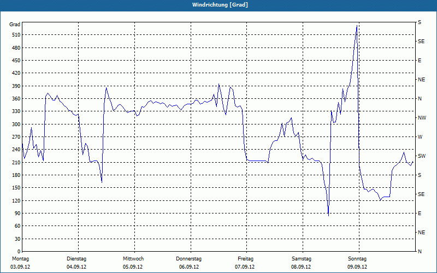Click the 240 value on the left axis
Viewport: 437px width, 273px height.
coord(16,150)
